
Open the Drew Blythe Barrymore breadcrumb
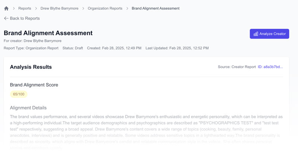tap(60, 8)
